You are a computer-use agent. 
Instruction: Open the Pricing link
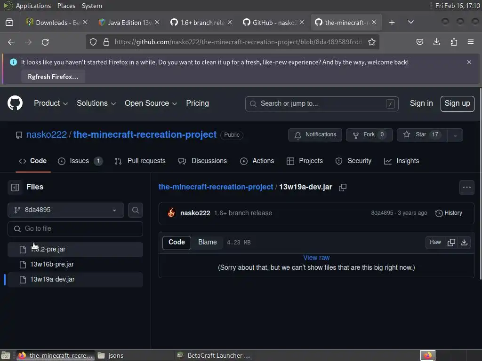(197, 103)
